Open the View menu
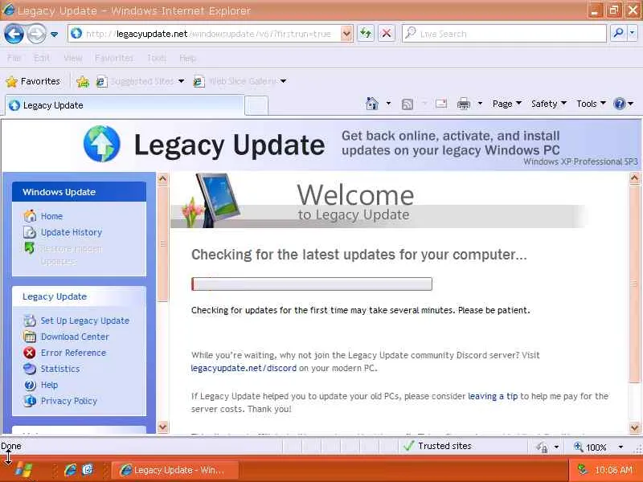This screenshot has height=482, width=643. (x=73, y=58)
